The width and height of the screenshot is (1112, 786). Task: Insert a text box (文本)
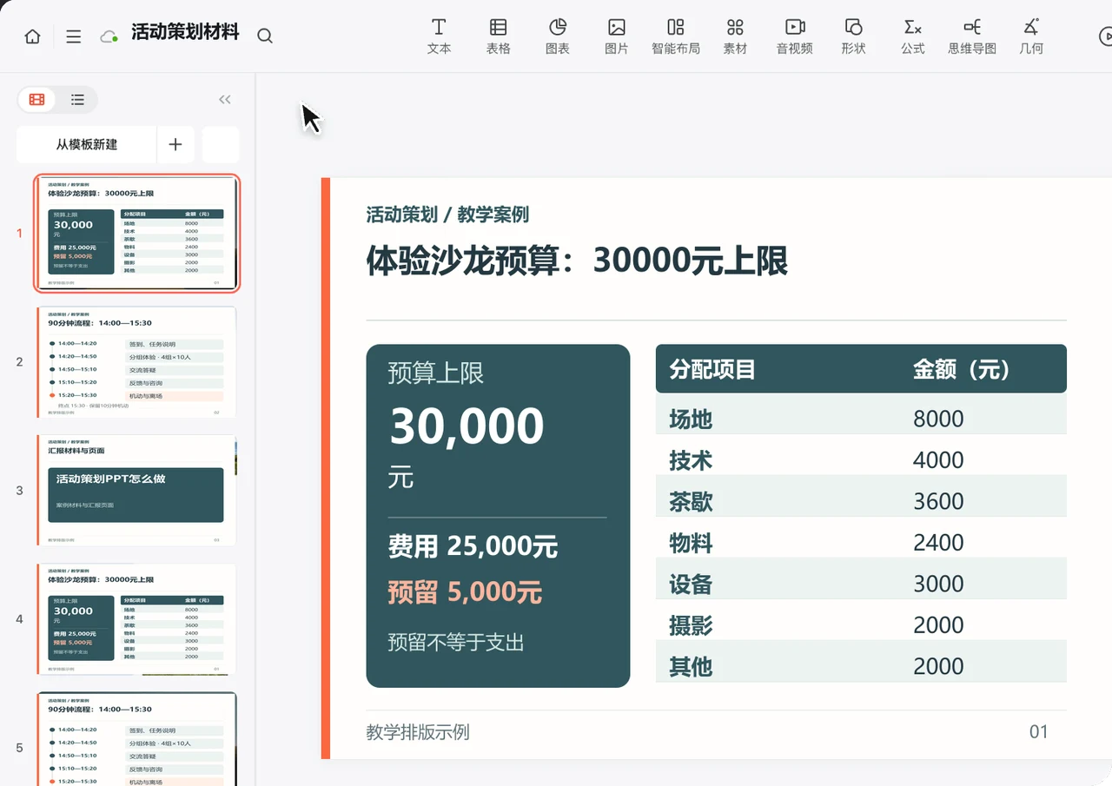pyautogui.click(x=440, y=36)
